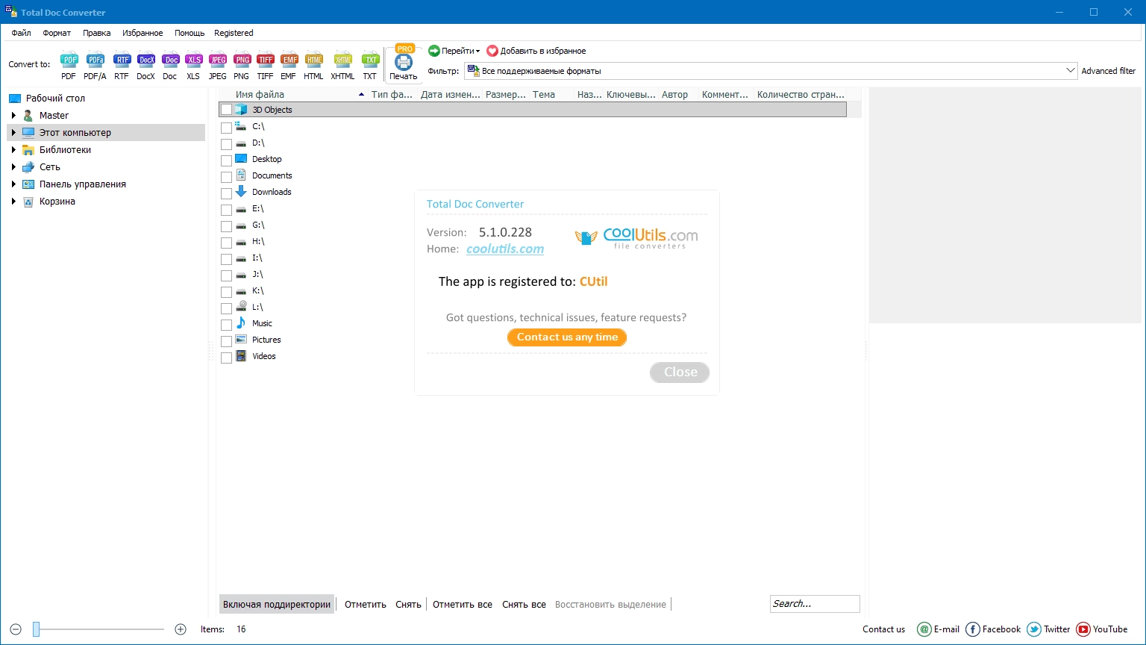Click Снять все button
Screen dimensions: 1146x645
click(524, 605)
